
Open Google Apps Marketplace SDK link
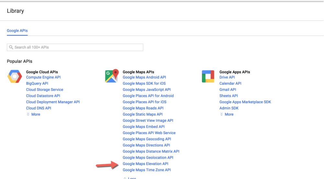click(x=245, y=102)
